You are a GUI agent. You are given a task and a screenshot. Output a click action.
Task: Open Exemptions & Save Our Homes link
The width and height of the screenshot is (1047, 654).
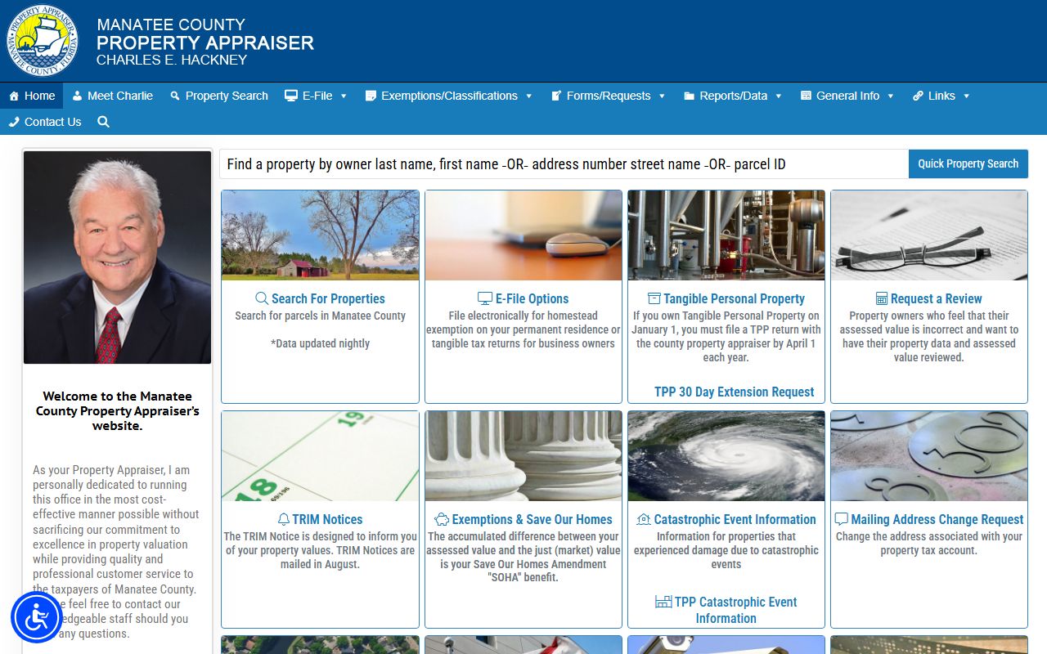point(532,519)
